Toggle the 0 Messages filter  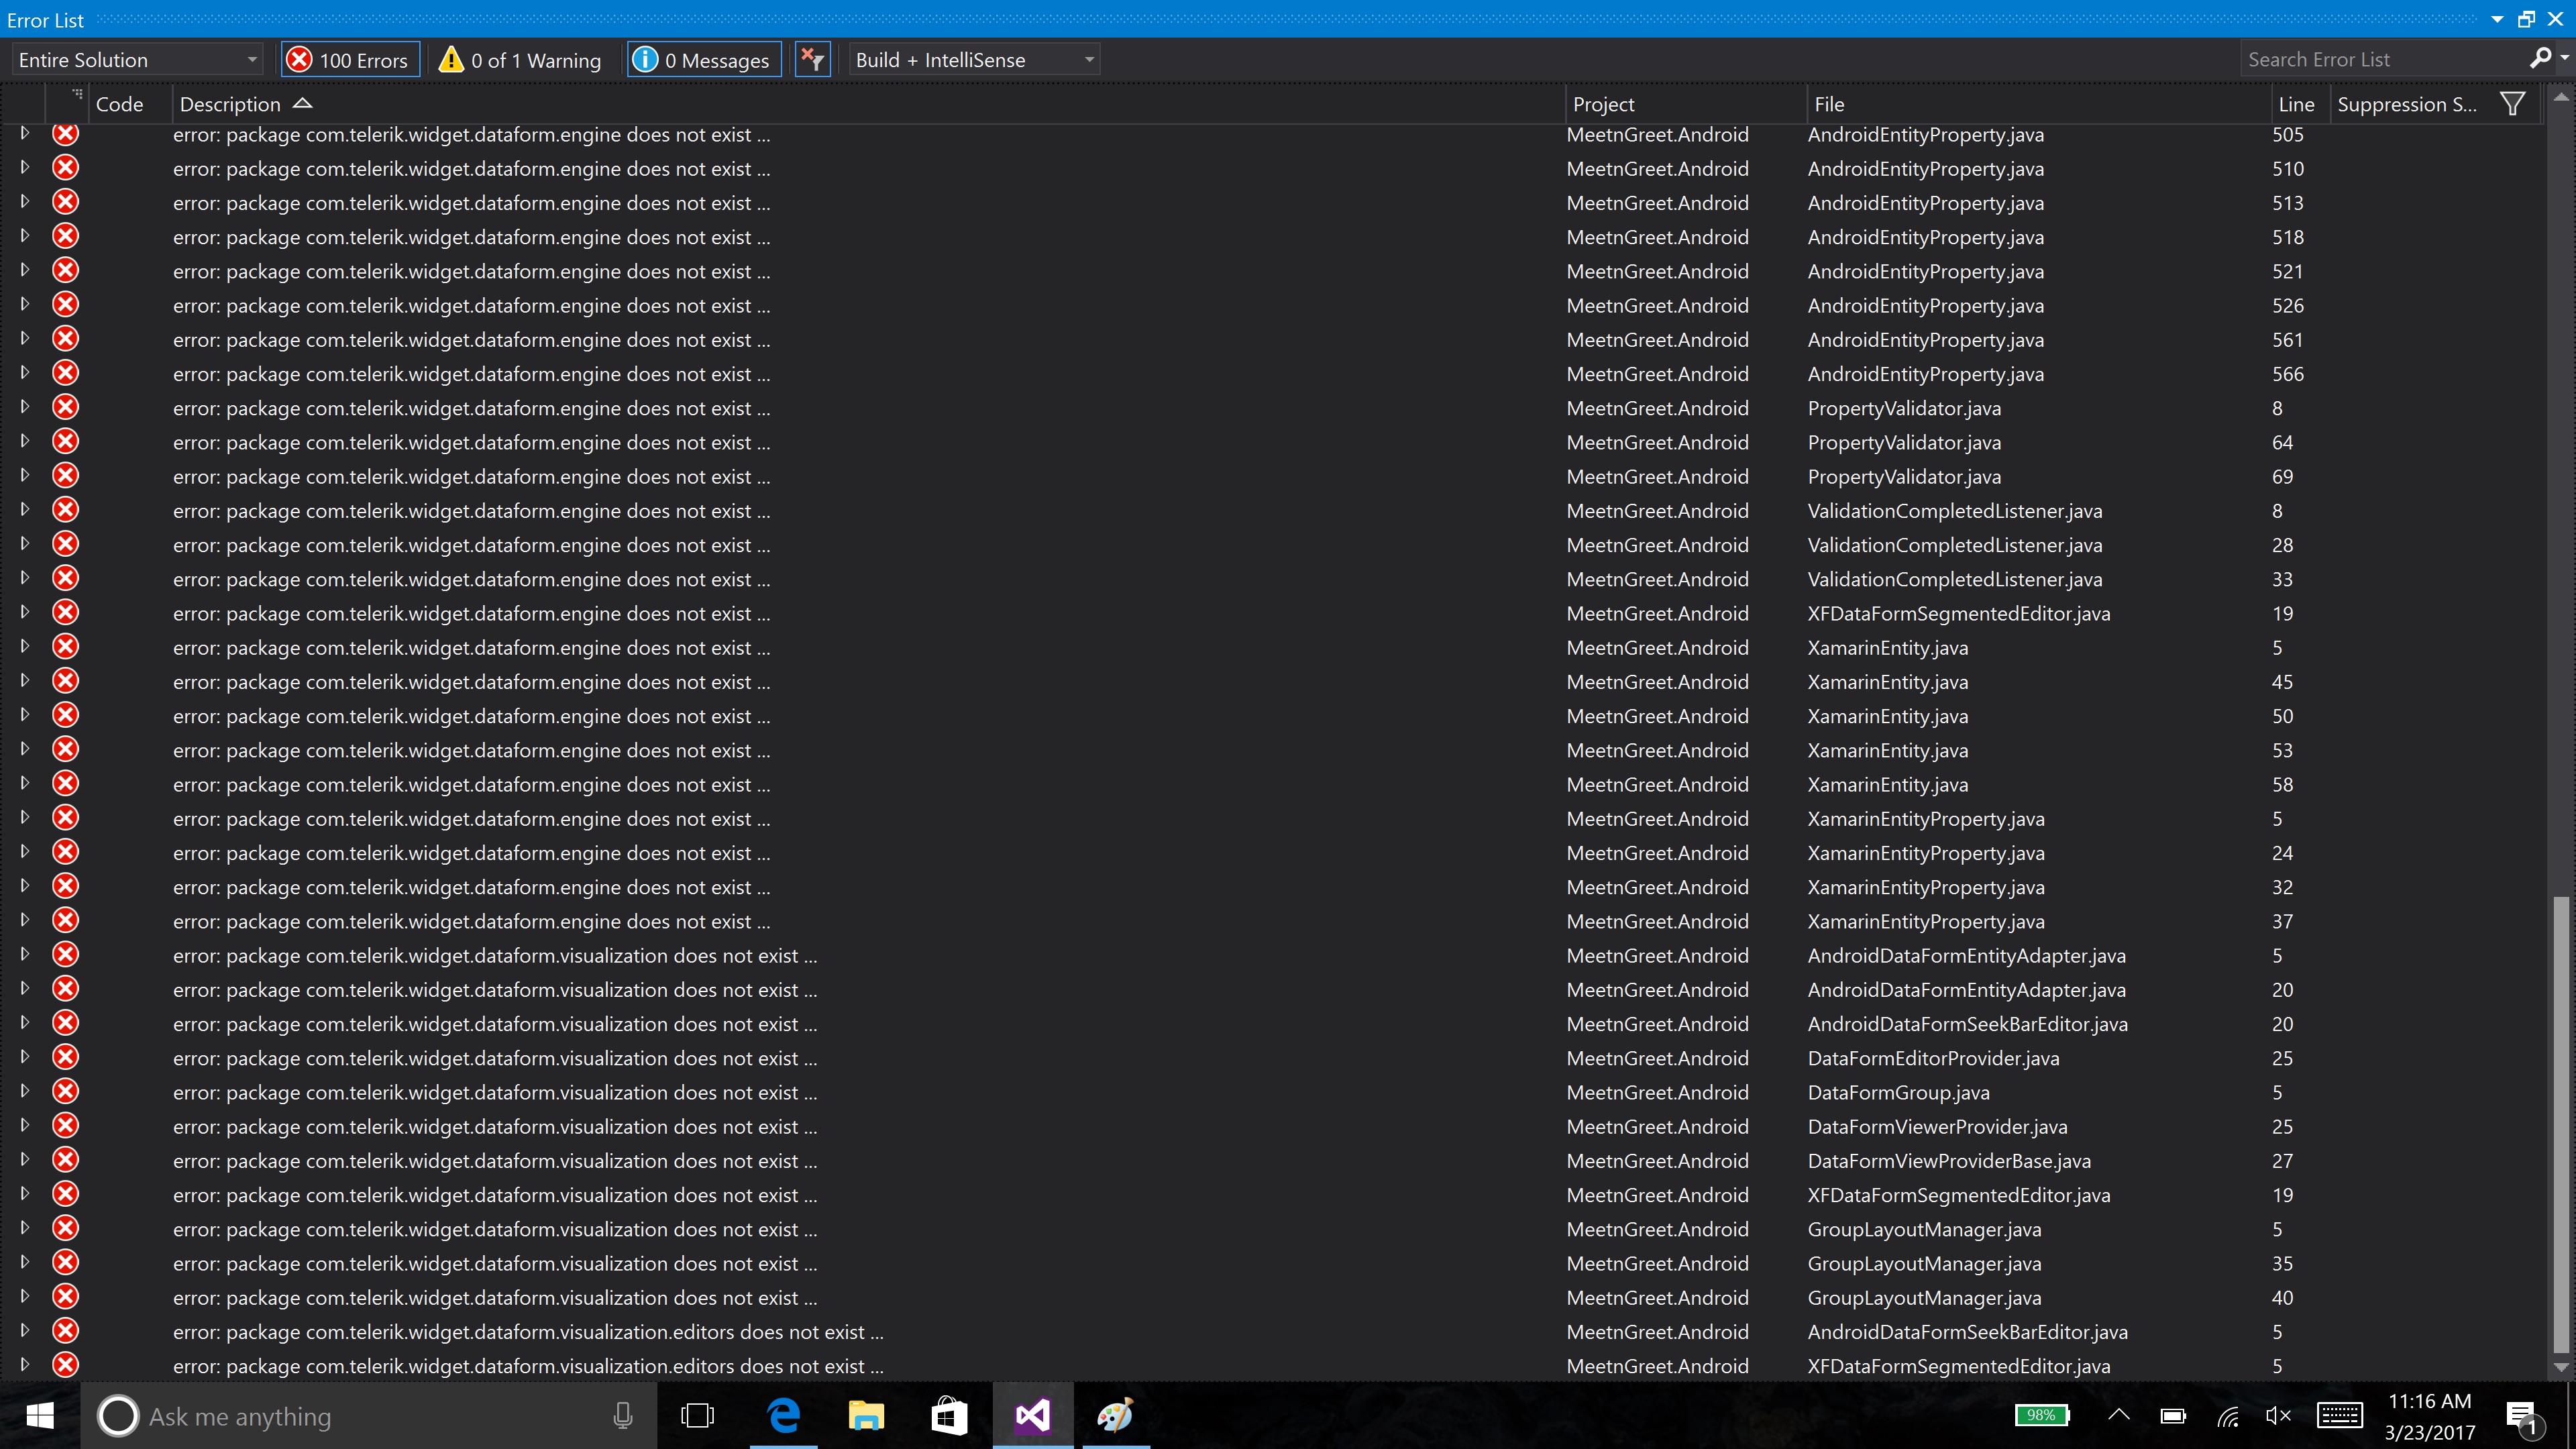pos(704,60)
